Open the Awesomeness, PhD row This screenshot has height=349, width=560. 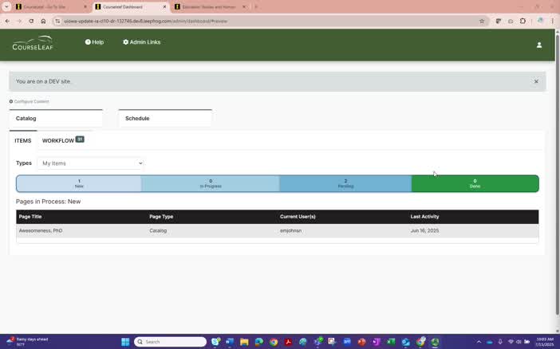[277, 230]
